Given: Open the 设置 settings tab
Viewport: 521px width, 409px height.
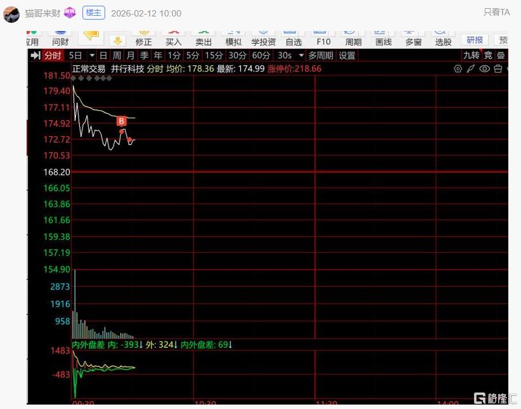Looking at the screenshot, I should [x=347, y=56].
